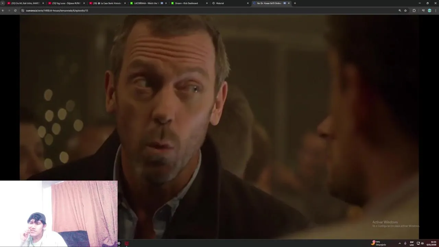Close the Yng Lucas - Déjame tab

click(x=84, y=3)
